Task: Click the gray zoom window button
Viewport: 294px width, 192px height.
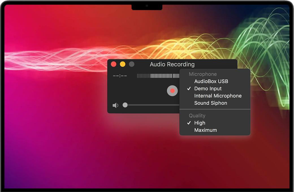Action: coord(131,64)
